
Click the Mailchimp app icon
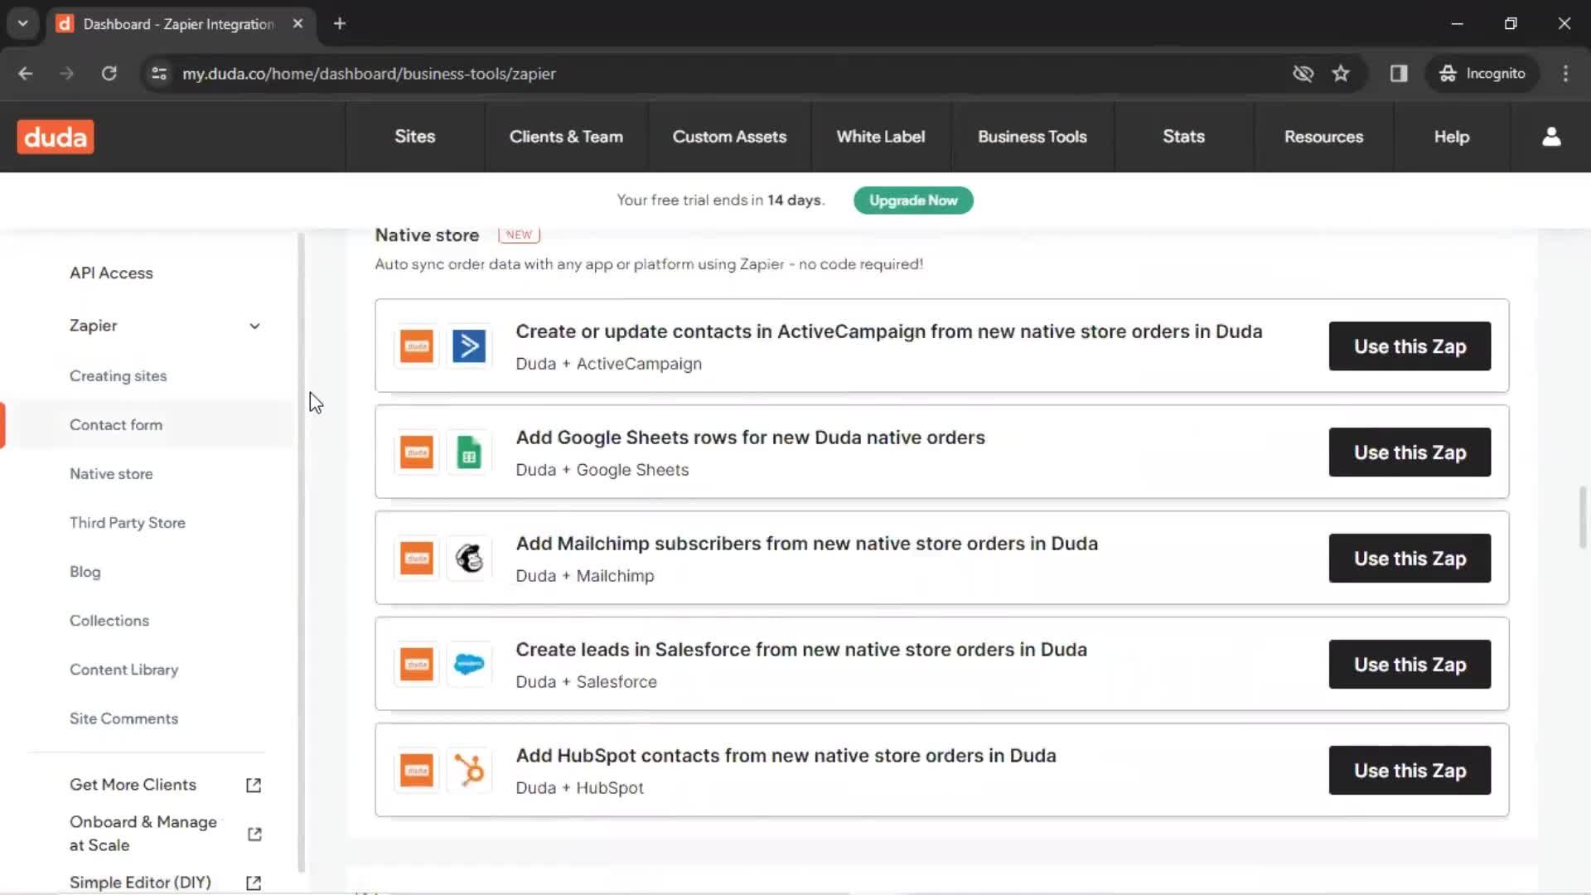(469, 559)
